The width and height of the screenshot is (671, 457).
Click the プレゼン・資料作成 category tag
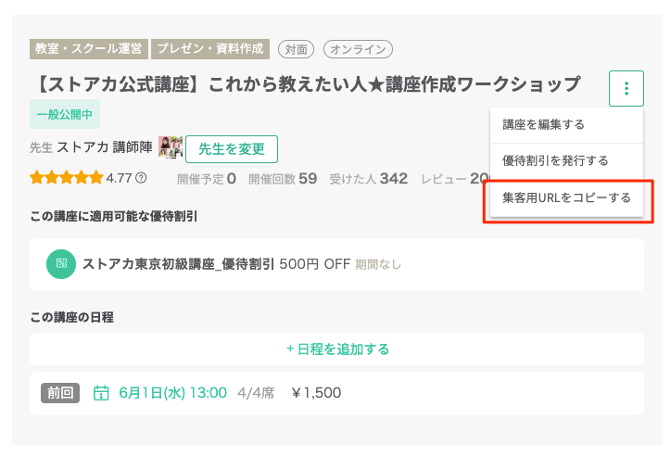point(210,49)
